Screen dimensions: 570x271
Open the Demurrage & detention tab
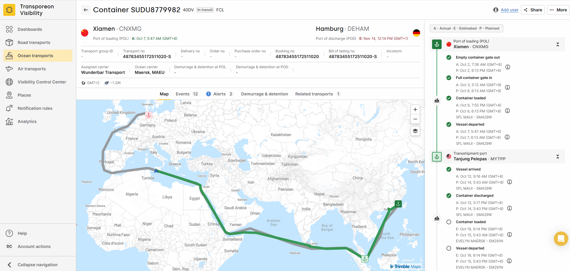pos(265,94)
